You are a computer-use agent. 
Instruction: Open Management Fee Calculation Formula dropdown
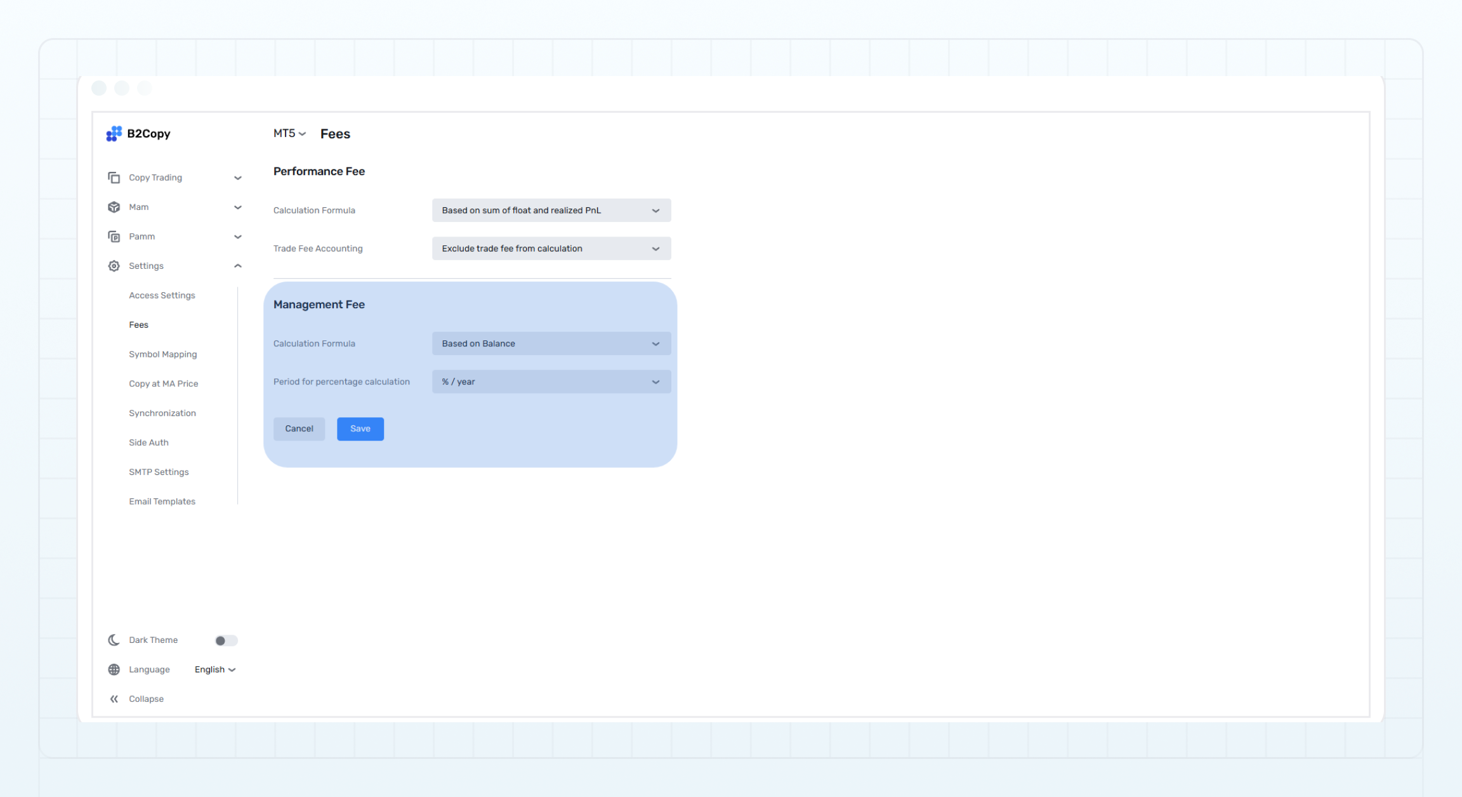coord(551,344)
